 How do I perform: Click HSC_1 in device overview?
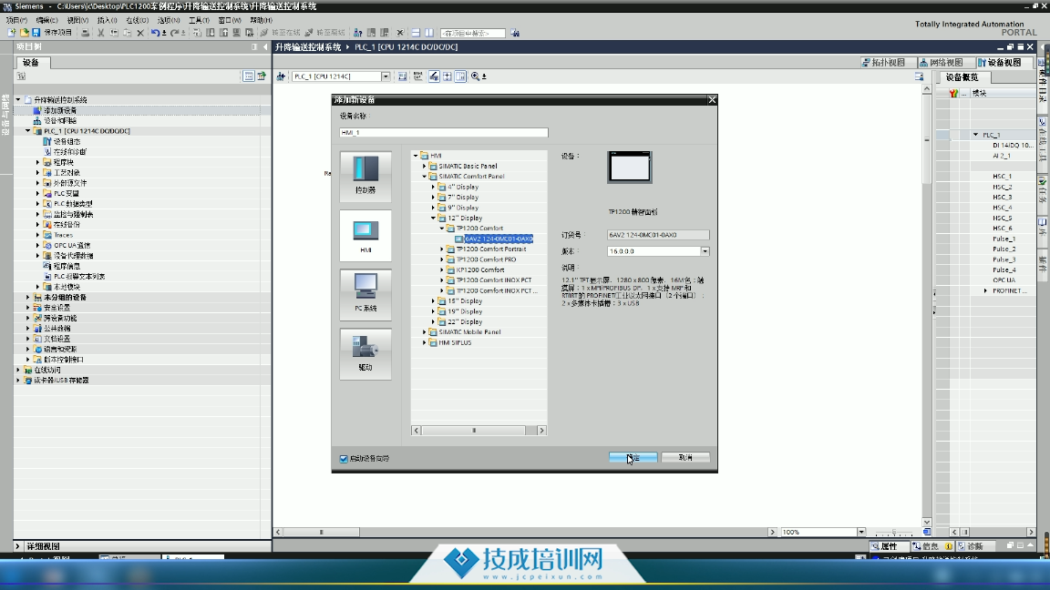coord(1002,176)
